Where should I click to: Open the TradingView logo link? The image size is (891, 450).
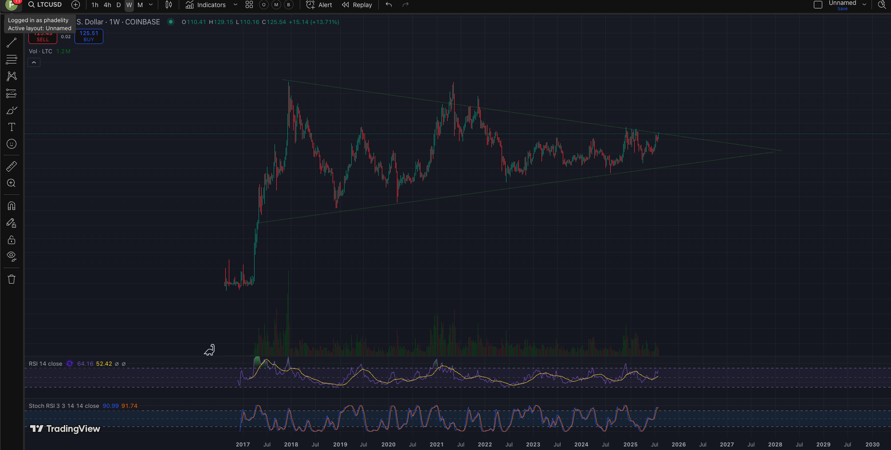(x=65, y=429)
